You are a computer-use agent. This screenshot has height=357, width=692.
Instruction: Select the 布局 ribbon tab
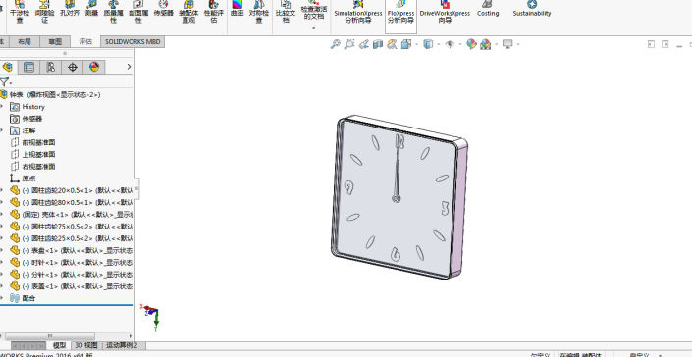25,42
